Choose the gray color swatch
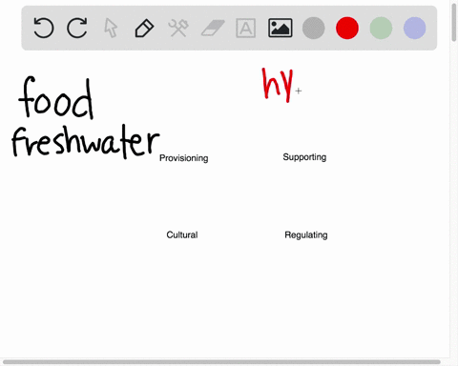 click(314, 28)
